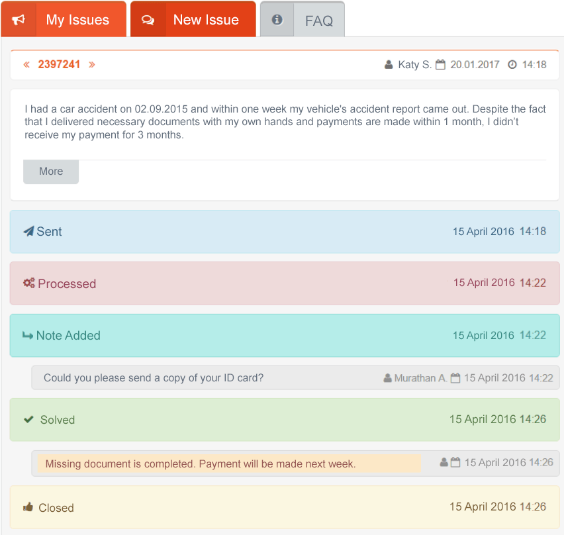Screen dimensions: 564x535
Task: Click the Sent timestamp 15 April 2016 14:18
Action: tap(499, 231)
